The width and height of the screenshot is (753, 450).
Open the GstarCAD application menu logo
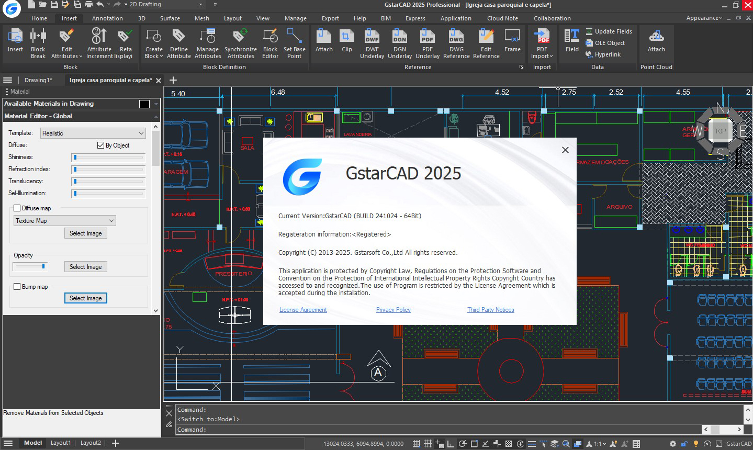[x=11, y=8]
